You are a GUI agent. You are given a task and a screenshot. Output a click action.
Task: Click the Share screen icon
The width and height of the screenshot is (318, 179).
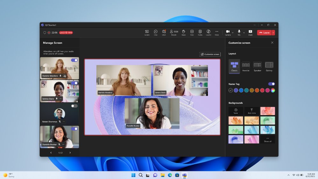click(x=250, y=32)
